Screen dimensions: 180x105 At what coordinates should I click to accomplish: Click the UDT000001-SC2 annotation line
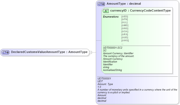pyautogui.click(x=113, y=48)
